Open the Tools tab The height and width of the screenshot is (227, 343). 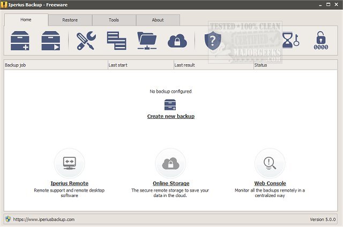(x=114, y=20)
